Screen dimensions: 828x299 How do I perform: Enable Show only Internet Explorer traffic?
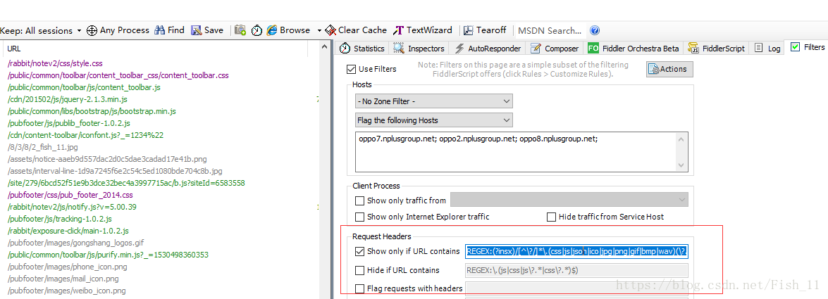pos(360,217)
